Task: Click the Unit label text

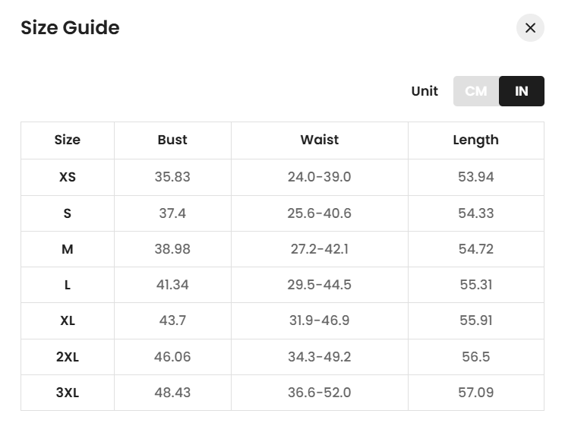Action: (425, 91)
